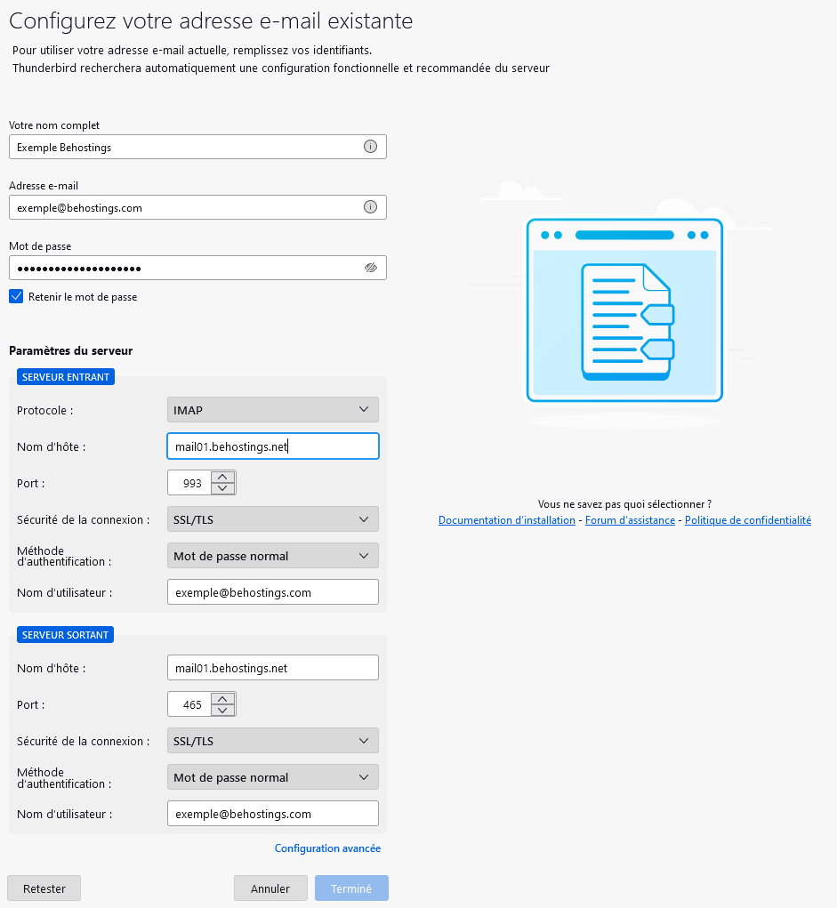This screenshot has width=837, height=908.
Task: Click the 'Paramètres du serveur' heading
Action: [70, 350]
